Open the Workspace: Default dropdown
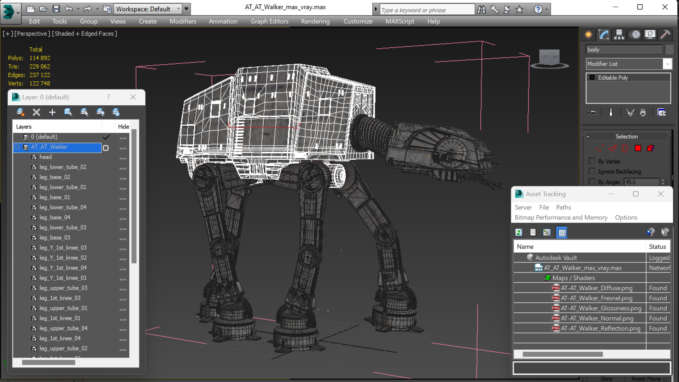The image size is (679, 382). pos(148,9)
